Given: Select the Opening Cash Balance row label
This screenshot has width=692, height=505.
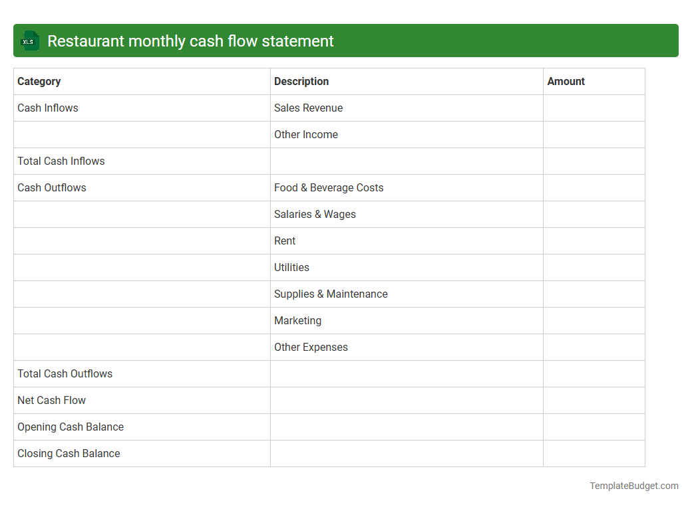Looking at the screenshot, I should click(70, 427).
